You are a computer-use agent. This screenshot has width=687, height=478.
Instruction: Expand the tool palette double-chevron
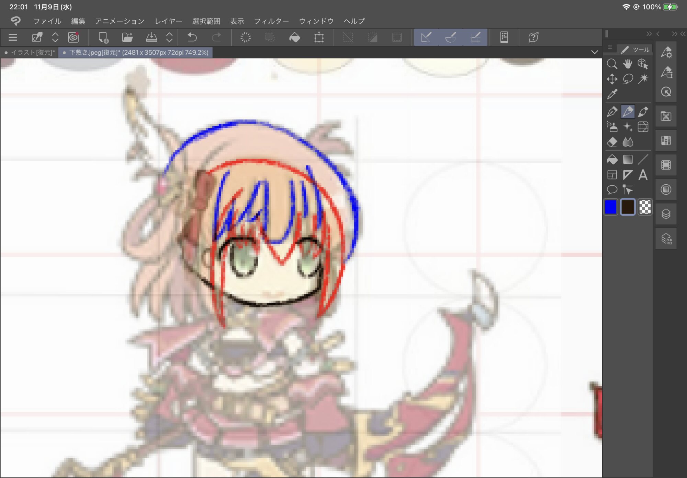[x=649, y=34]
